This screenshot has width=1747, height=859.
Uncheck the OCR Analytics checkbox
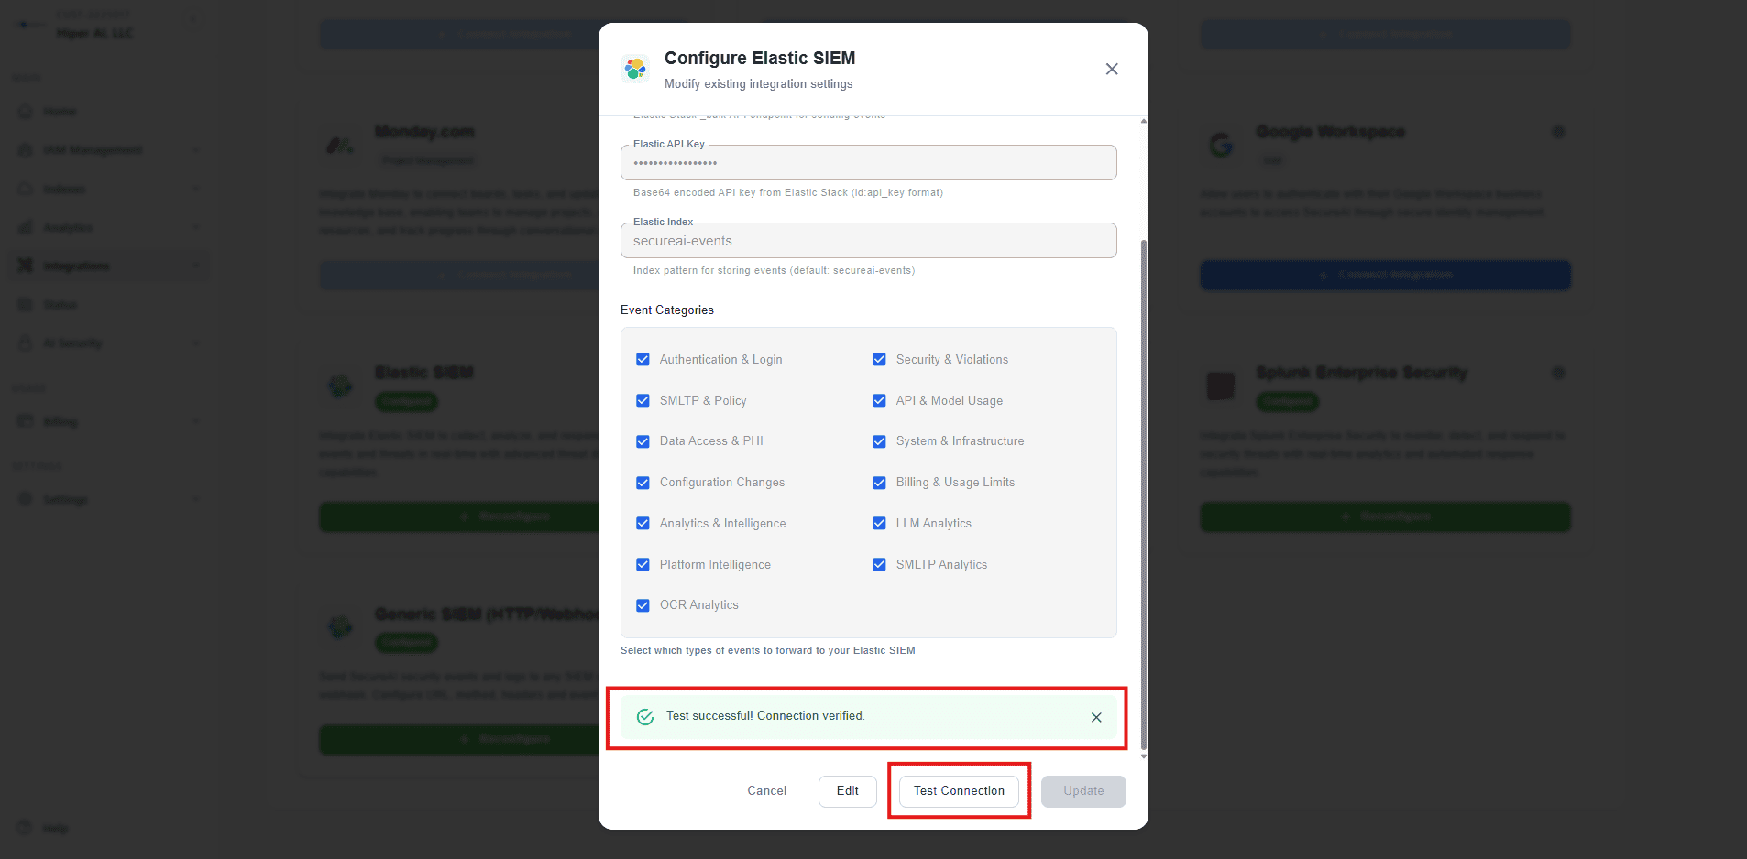tap(643, 605)
